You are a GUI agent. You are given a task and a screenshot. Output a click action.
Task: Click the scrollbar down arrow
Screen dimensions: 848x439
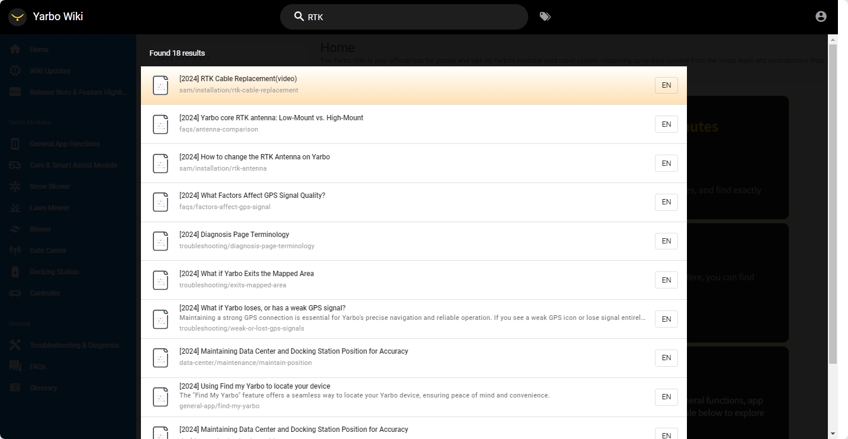click(x=833, y=434)
